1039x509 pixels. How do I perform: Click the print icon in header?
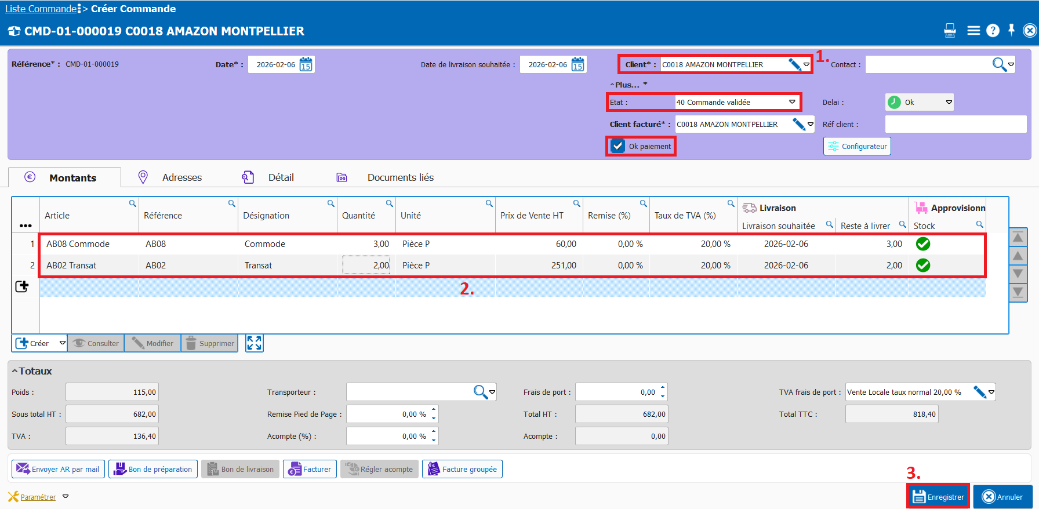coord(950,31)
